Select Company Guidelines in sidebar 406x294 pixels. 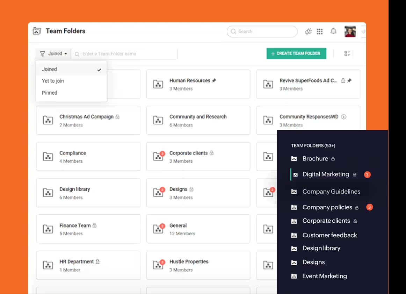331,192
